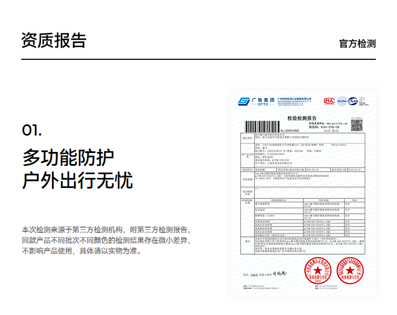
Task: Click the horizontal divider below the header
Action: pyautogui.click(x=198, y=59)
